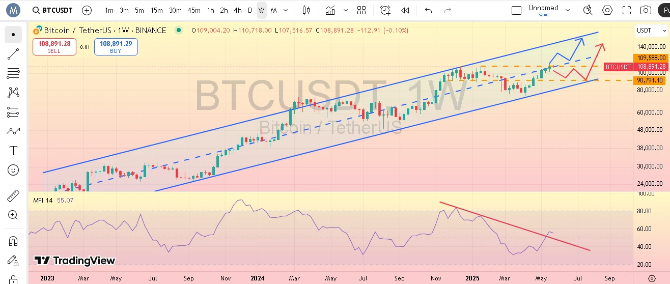Expand the layout management dropdown arrow
The image size is (670, 284).
click(568, 10)
